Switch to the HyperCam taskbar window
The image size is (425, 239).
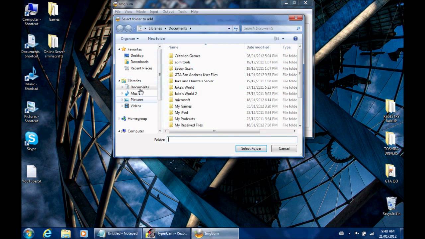167,233
